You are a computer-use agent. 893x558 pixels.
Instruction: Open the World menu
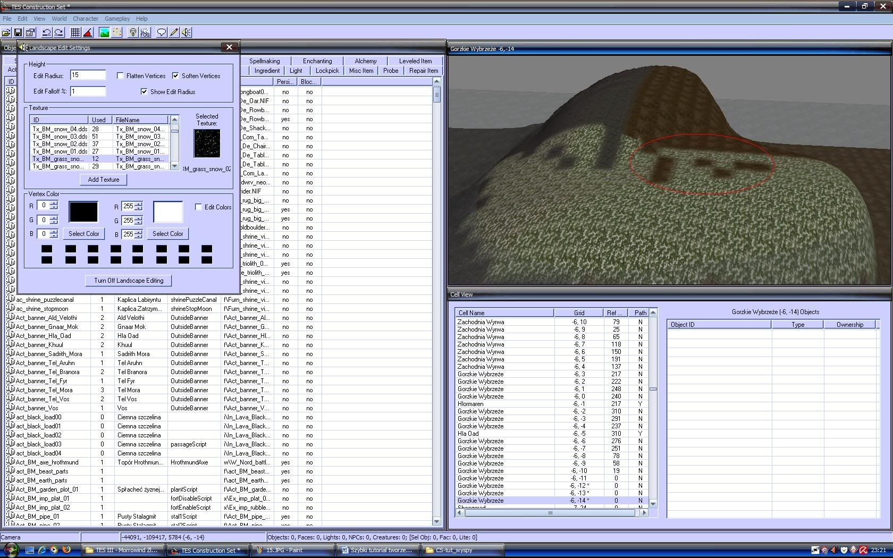point(59,19)
